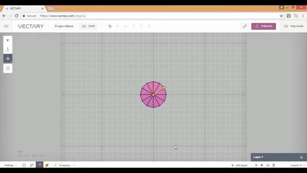Viewport: 307px width, 173px height.
Task: Choose the selection arrow tool
Action: click(x=8, y=40)
